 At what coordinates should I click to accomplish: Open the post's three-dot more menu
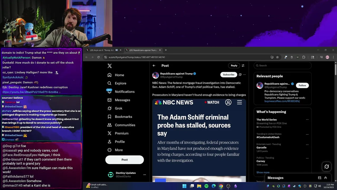tap(244, 75)
